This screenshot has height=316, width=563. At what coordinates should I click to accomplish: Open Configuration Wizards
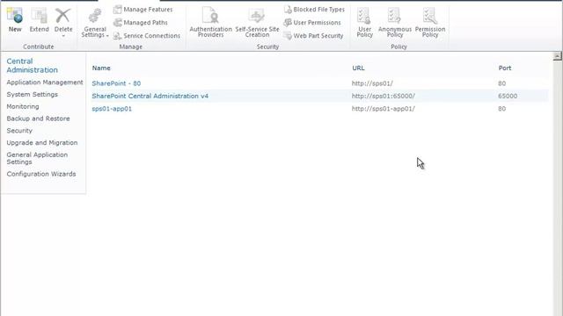coord(41,174)
